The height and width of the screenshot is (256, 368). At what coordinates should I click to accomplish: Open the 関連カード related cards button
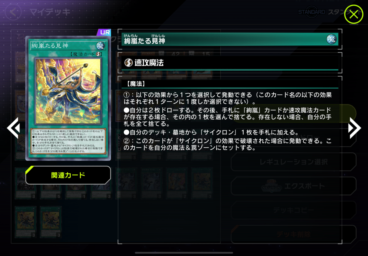pyautogui.click(x=68, y=175)
